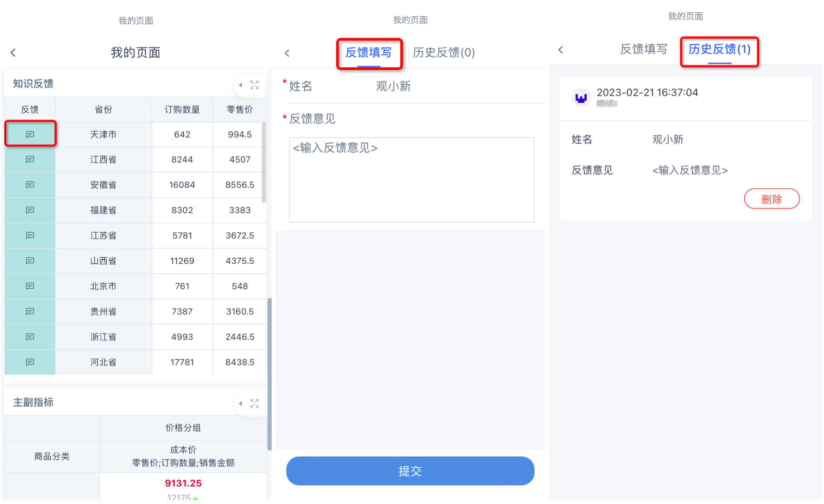
Task: Switch to 历史反馈(0) tab
Action: point(443,52)
